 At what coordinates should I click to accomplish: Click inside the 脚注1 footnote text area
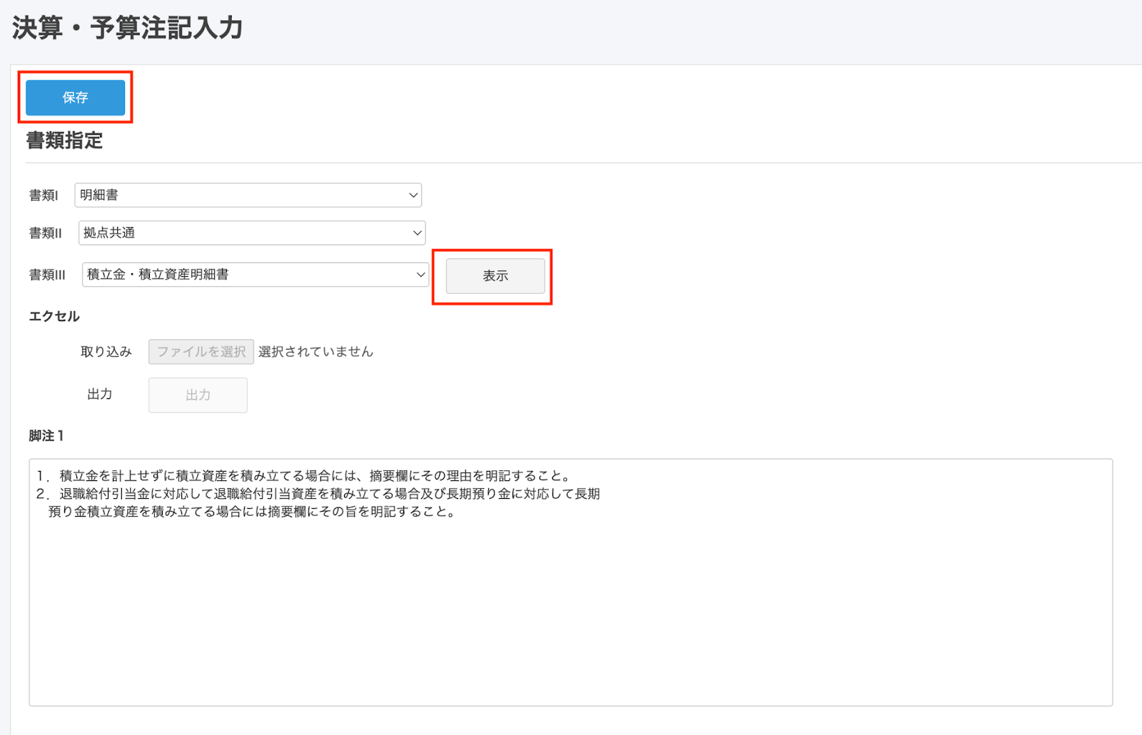coord(570,582)
